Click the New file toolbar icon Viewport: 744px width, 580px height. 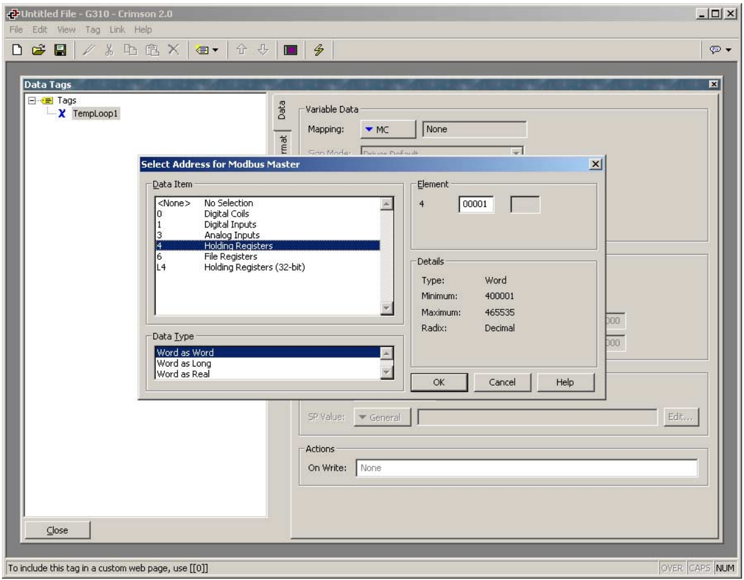click(17, 50)
